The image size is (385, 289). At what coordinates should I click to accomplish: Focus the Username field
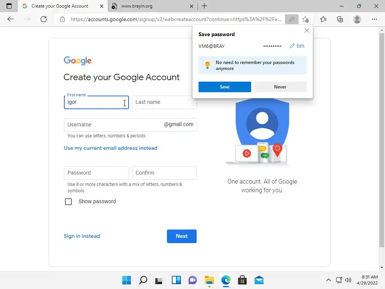point(130,125)
